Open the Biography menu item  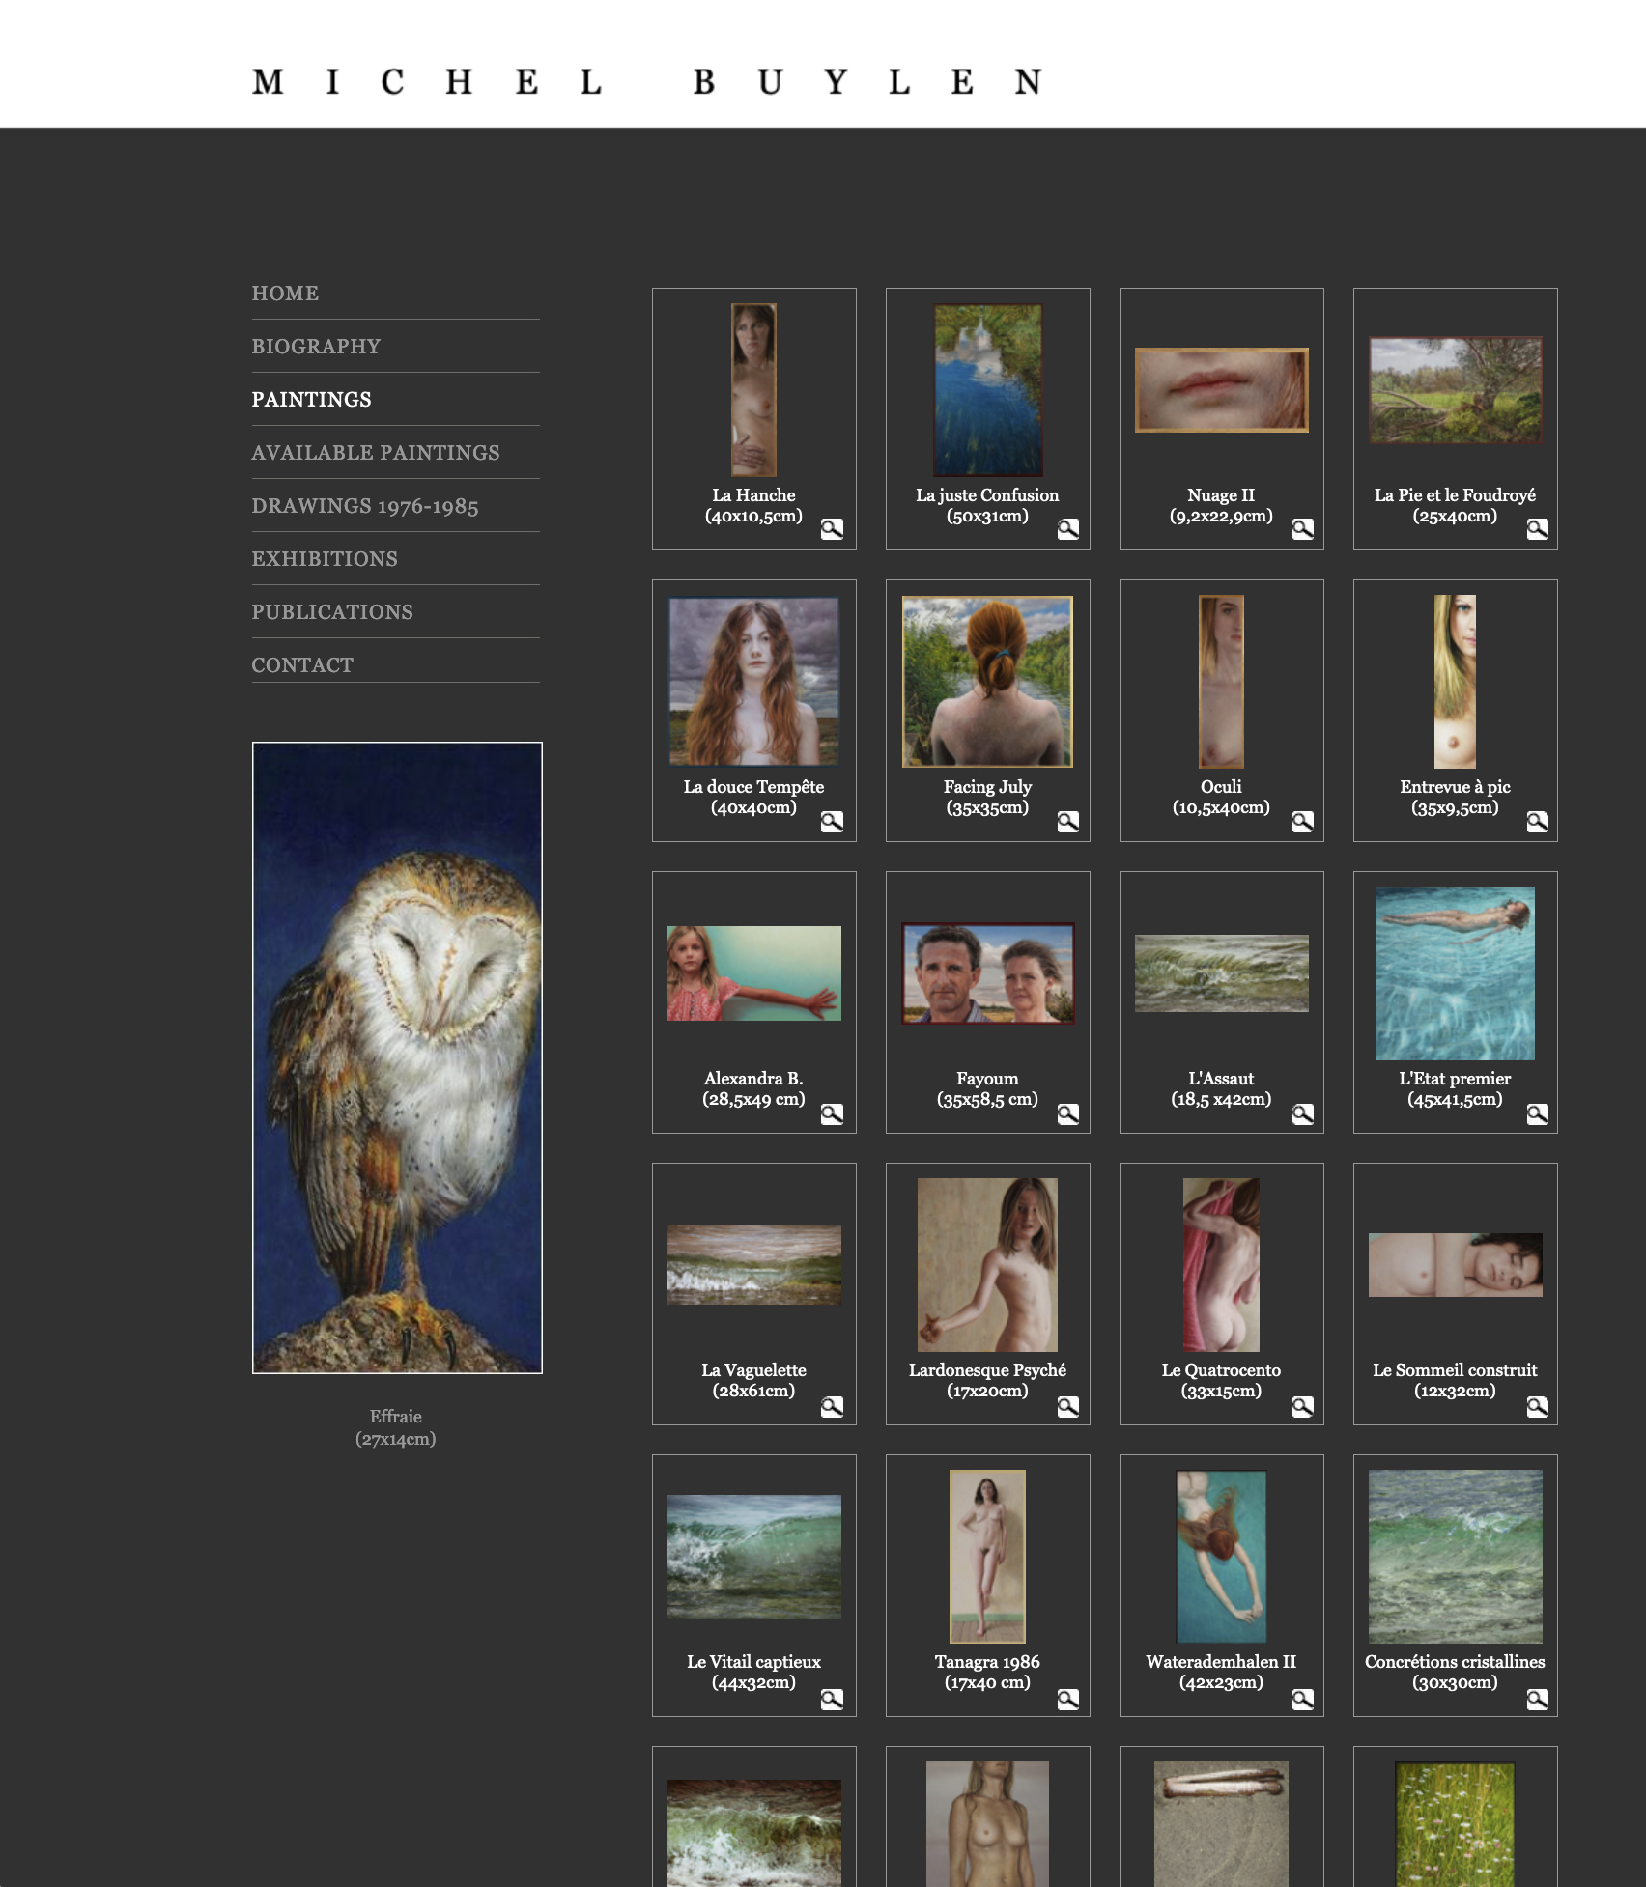pos(316,347)
